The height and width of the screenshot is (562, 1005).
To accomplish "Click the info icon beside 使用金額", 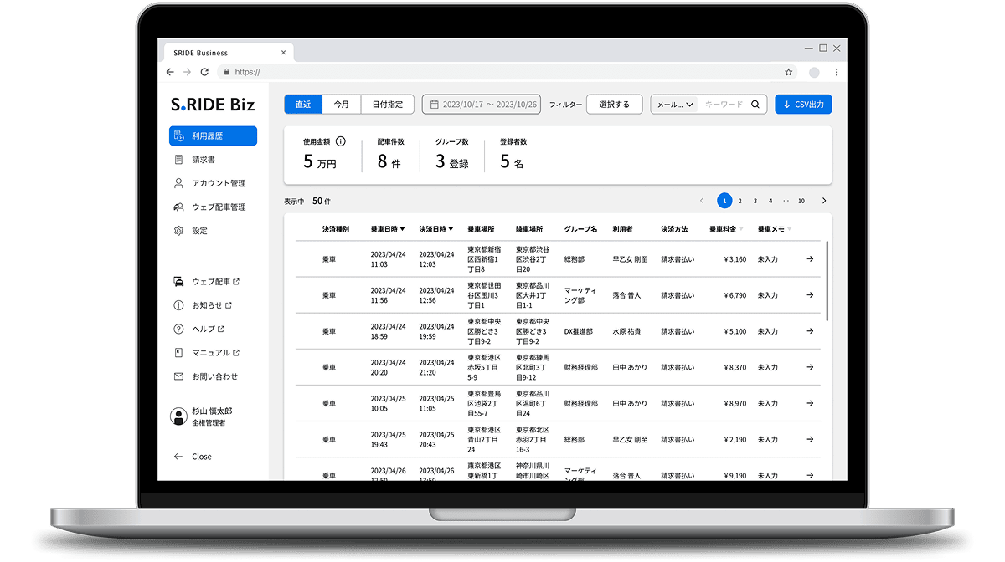I will pyautogui.click(x=341, y=142).
